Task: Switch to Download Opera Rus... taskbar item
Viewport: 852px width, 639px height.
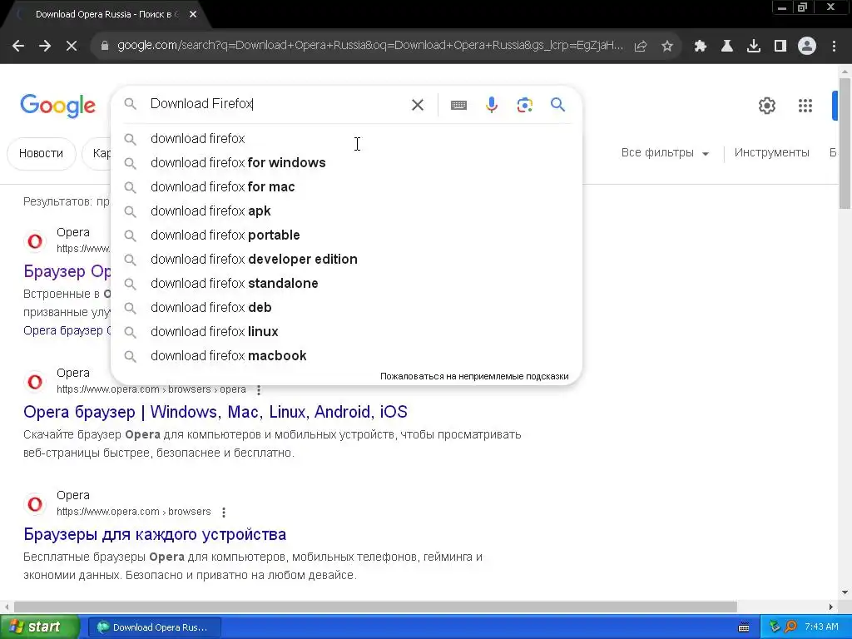Action: tap(153, 627)
